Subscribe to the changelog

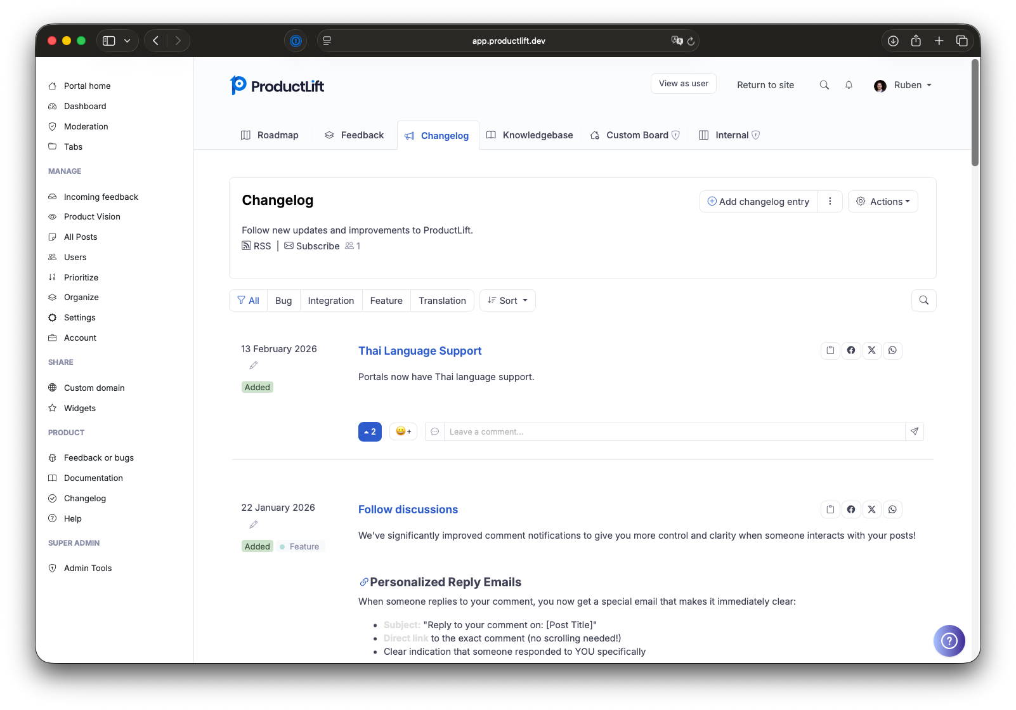(x=312, y=246)
